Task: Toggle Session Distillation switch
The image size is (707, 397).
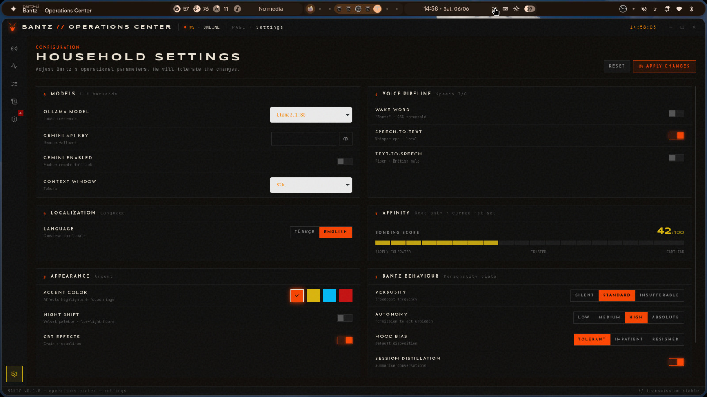Action: point(676,362)
